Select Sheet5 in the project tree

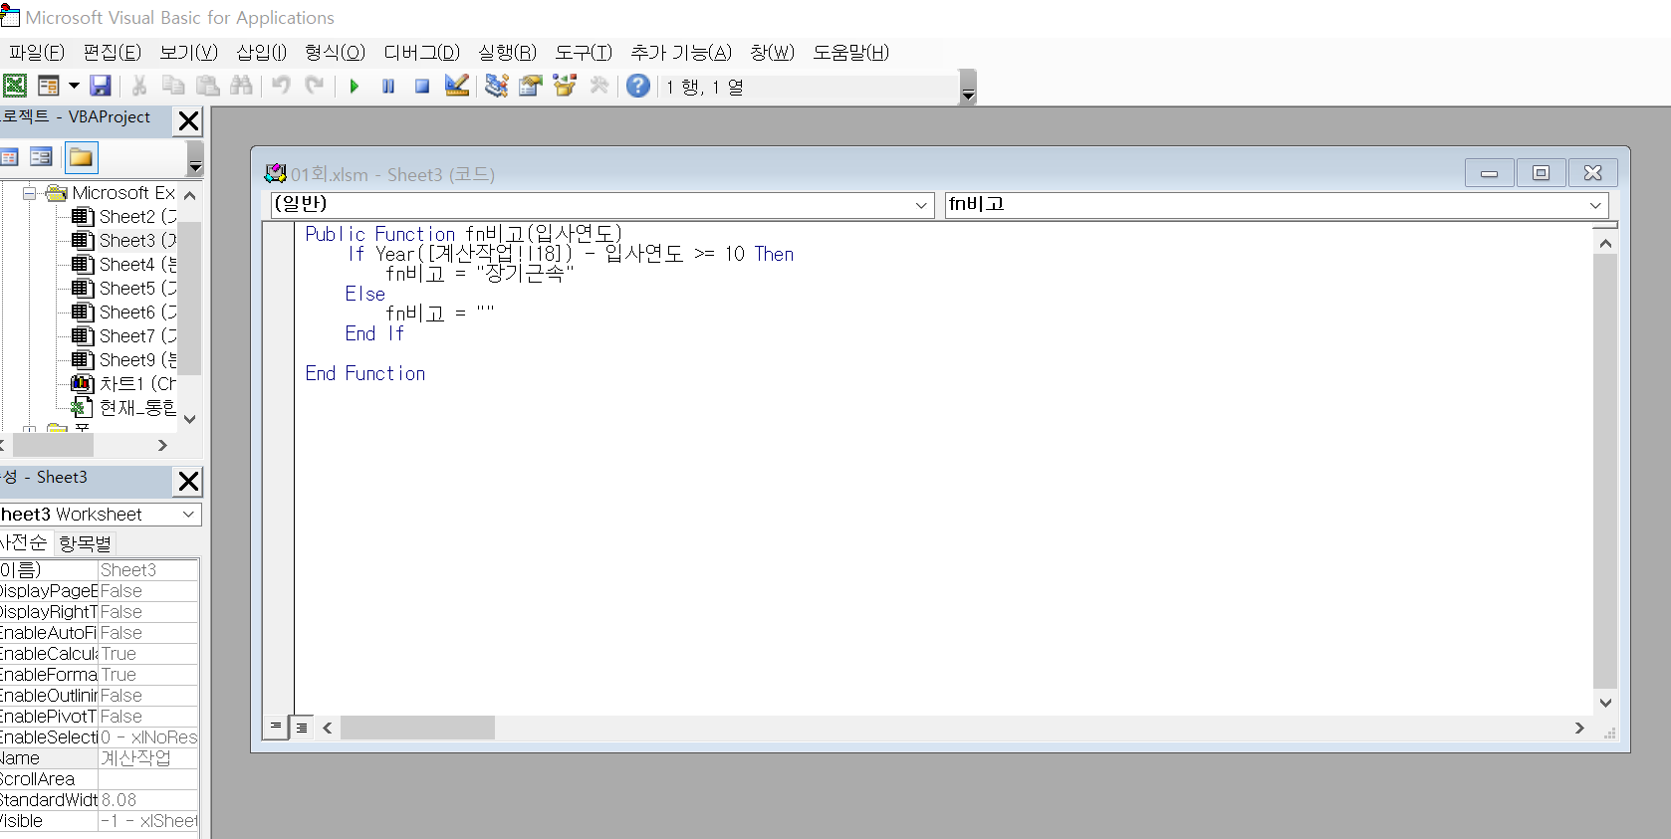coord(126,289)
